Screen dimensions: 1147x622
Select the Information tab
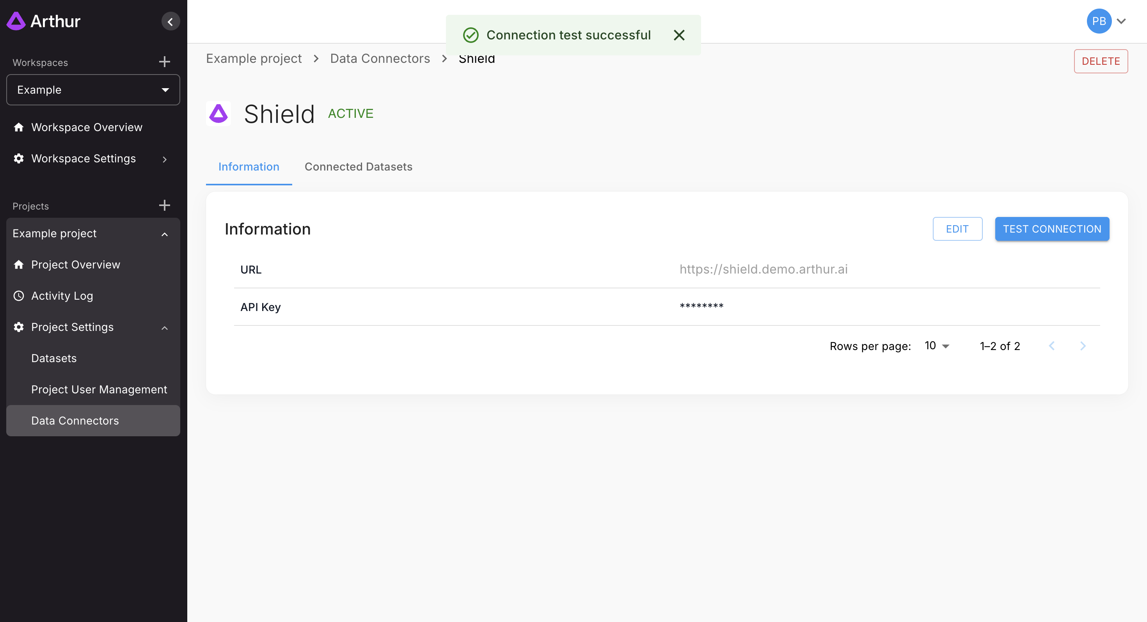click(249, 167)
